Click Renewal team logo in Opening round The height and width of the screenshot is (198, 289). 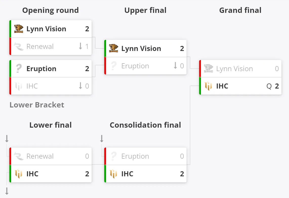pyautogui.click(x=19, y=46)
